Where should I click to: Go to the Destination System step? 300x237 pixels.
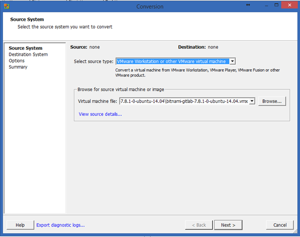point(28,54)
